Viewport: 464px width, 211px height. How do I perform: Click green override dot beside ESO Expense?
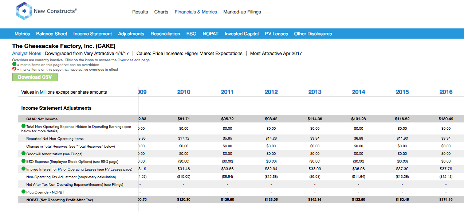click(24, 161)
